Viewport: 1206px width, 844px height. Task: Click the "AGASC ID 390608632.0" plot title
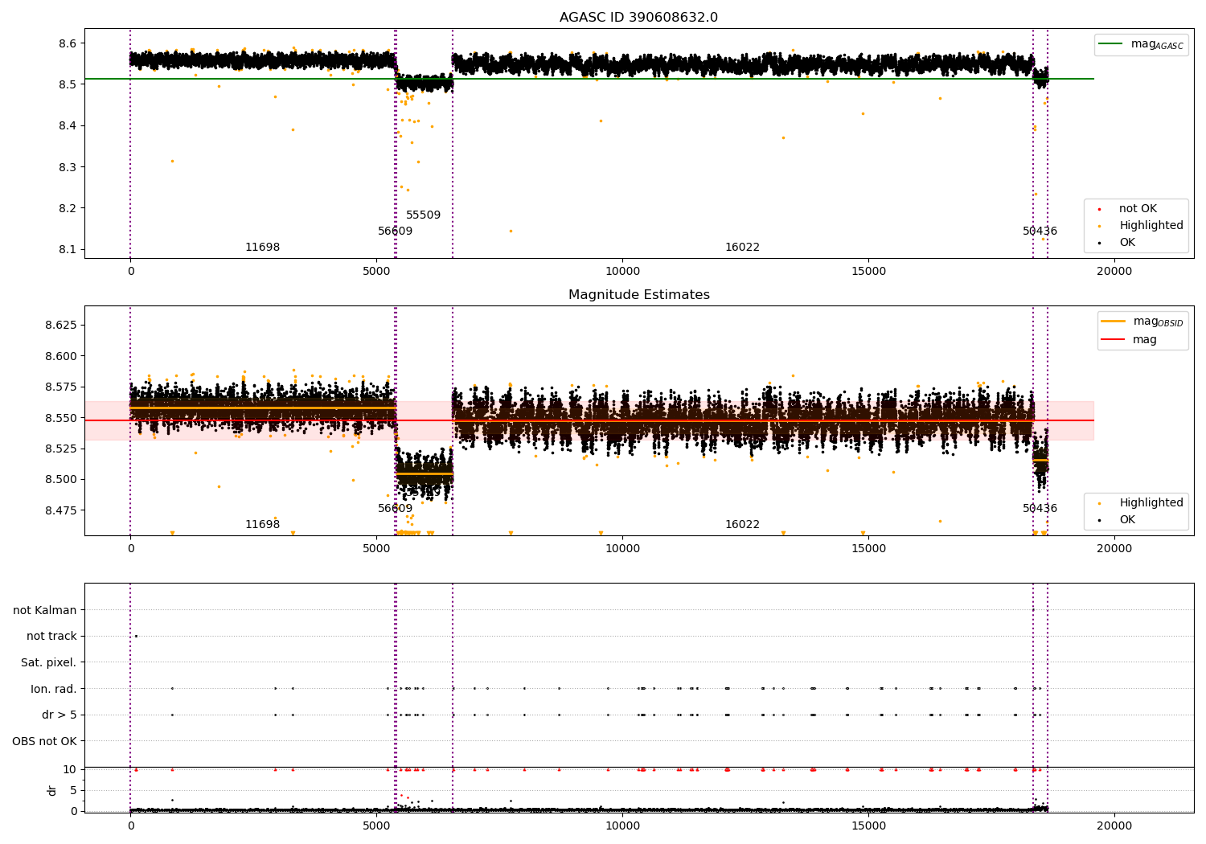tap(638, 17)
